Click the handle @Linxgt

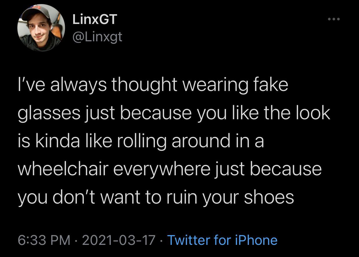97,36
